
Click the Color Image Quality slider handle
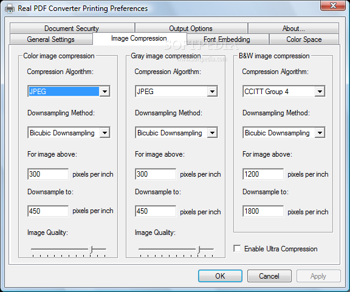pyautogui.click(x=91, y=250)
